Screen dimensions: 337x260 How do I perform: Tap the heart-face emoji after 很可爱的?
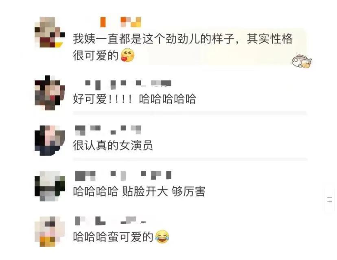click(x=128, y=55)
